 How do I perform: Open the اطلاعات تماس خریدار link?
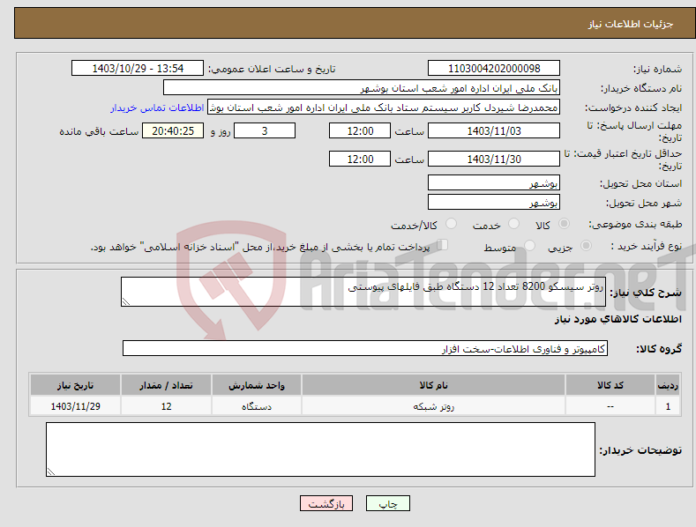(x=157, y=108)
